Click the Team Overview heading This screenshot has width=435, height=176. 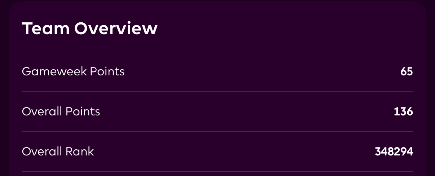click(89, 28)
